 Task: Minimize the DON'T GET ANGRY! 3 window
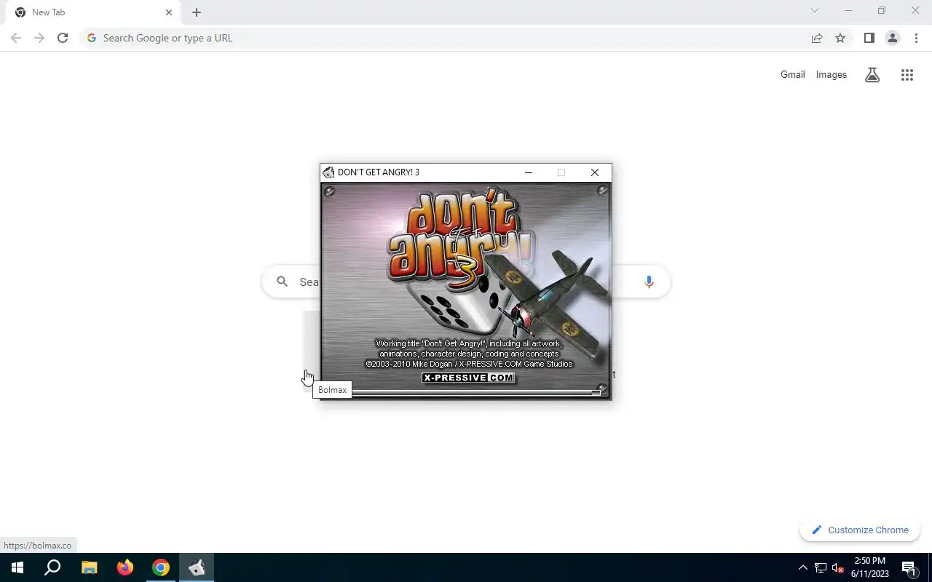(x=529, y=172)
